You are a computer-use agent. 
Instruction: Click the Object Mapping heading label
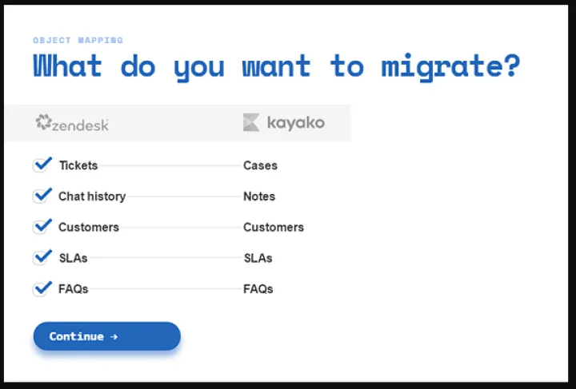[78, 40]
